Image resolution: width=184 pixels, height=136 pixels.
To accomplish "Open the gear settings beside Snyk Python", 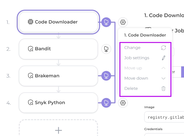I will pyautogui.click(x=123, y=103).
